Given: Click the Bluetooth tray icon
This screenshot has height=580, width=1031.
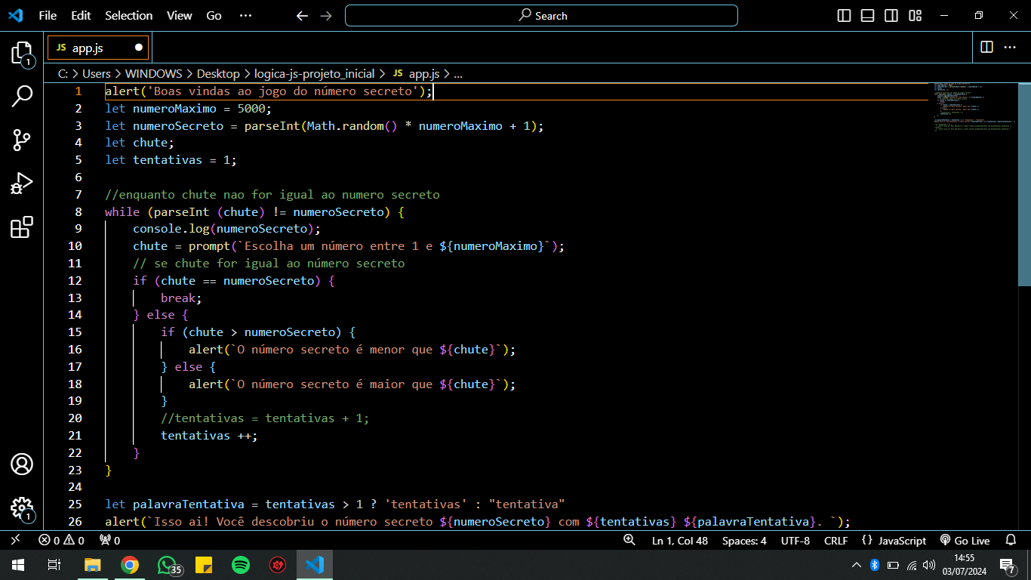Looking at the screenshot, I should [x=875, y=565].
